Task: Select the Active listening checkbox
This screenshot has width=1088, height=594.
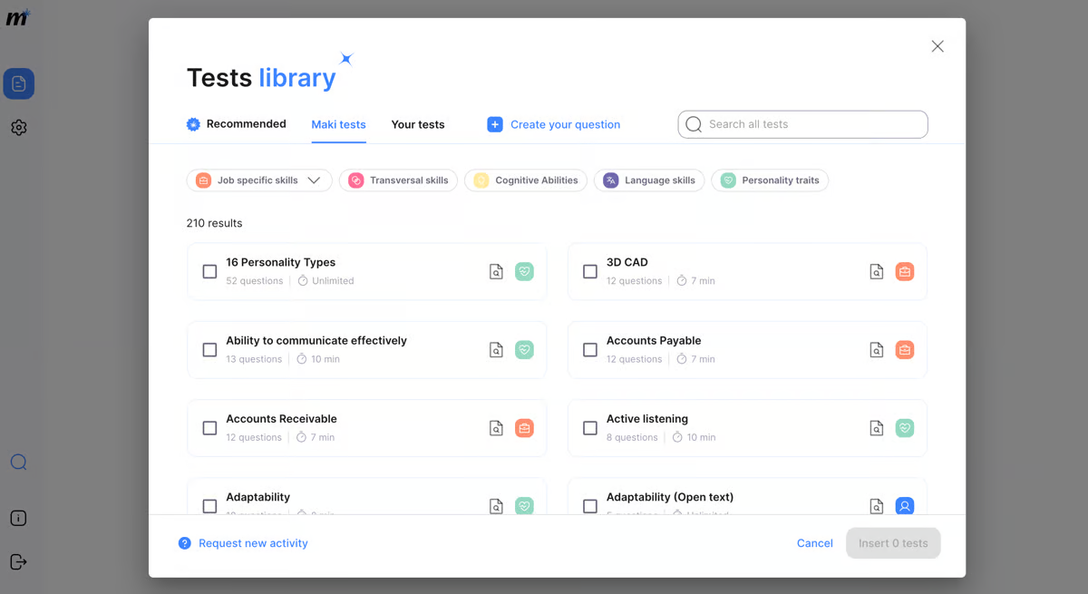Action: pyautogui.click(x=590, y=427)
